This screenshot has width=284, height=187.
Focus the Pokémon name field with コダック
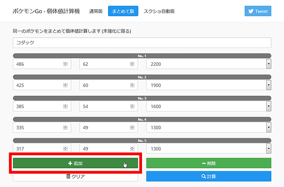(x=142, y=43)
